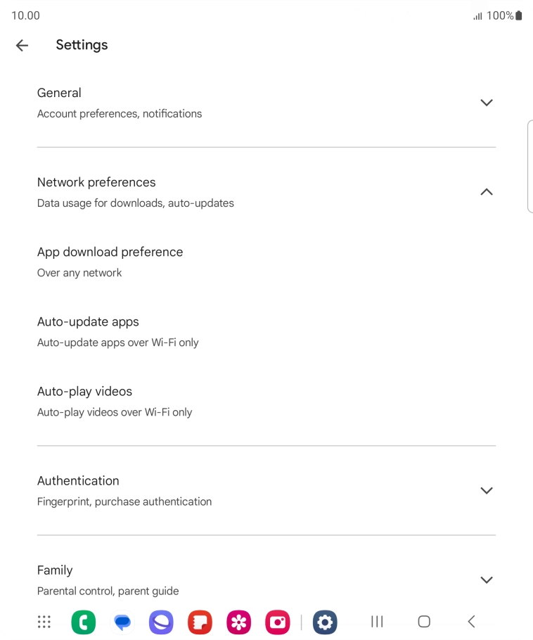Launch the green Phone app
Viewport: 533px width, 640px height.
click(84, 622)
